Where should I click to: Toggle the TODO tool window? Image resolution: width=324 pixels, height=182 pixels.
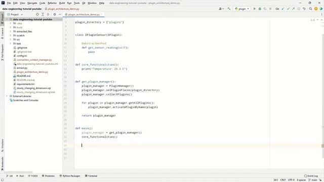click(x=33, y=176)
